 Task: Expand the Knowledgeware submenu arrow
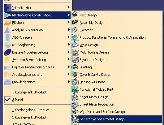69,82
